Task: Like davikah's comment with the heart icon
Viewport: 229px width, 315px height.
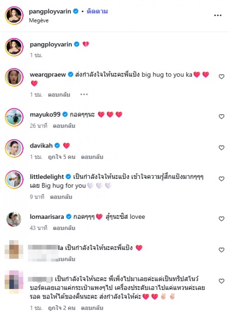Action: click(221, 148)
